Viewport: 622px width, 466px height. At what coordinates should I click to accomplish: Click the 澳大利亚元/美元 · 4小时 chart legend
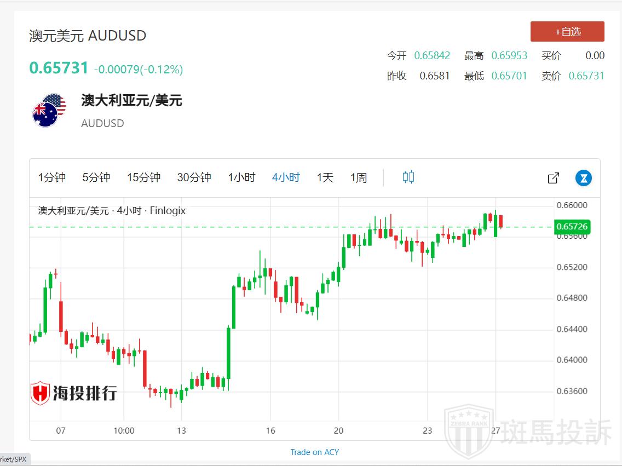click(112, 210)
